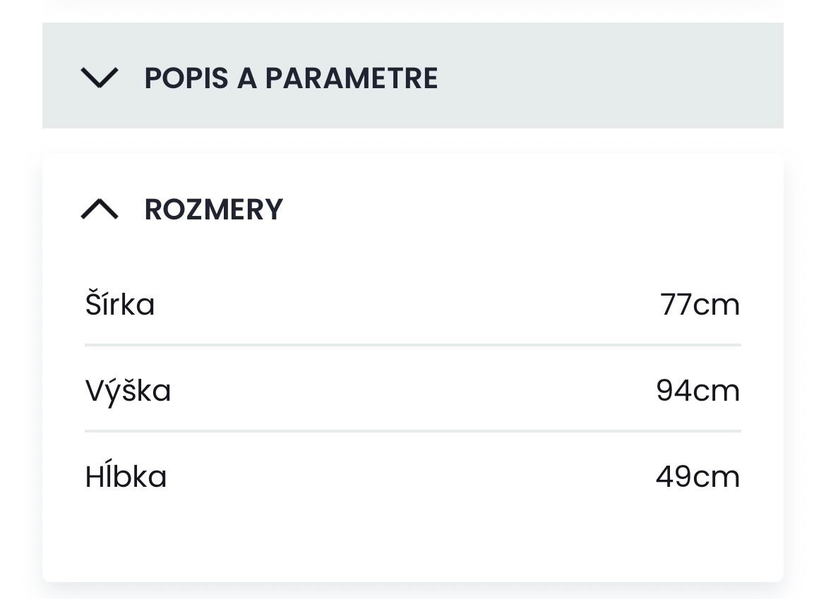Screen dimensions: 826x599
Task: Expand the POPIS A PARAMETRE chevron
Action: point(100,77)
